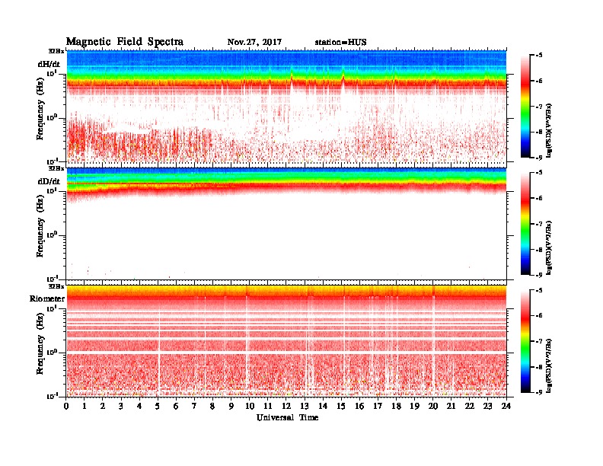Screen dimensions: 603x466
Task: Click inside the dH/dt spectrogram plot
Action: coord(286,106)
